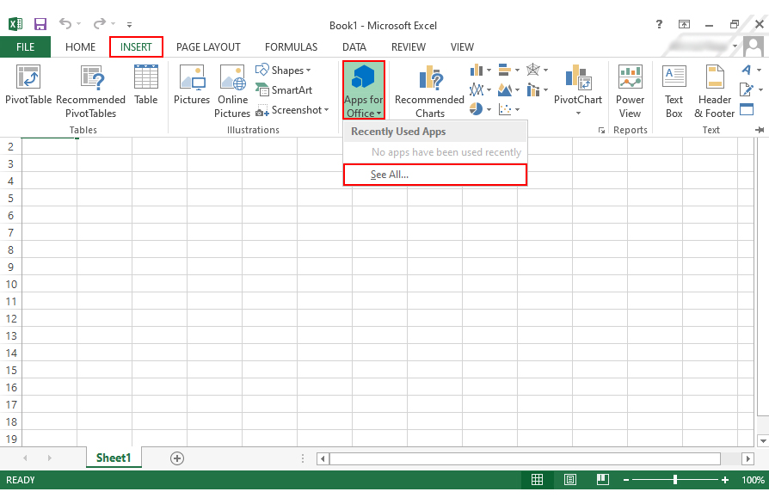Switch to the DATA tab
This screenshot has width=769, height=504.
click(354, 47)
